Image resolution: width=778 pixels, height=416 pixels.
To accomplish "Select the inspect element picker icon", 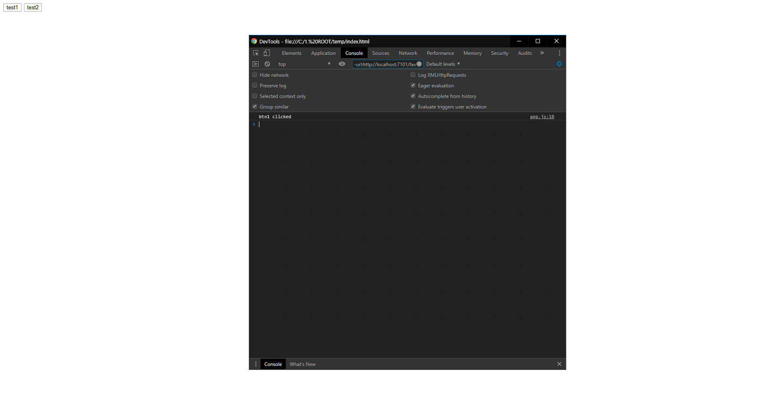I will (256, 53).
